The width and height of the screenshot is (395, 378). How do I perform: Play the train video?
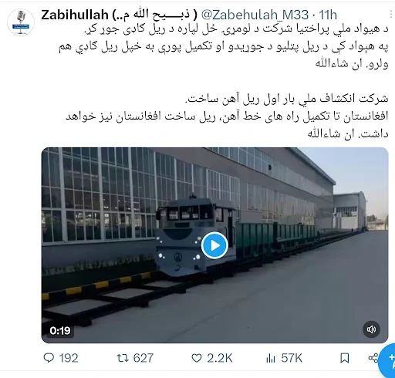214,245
